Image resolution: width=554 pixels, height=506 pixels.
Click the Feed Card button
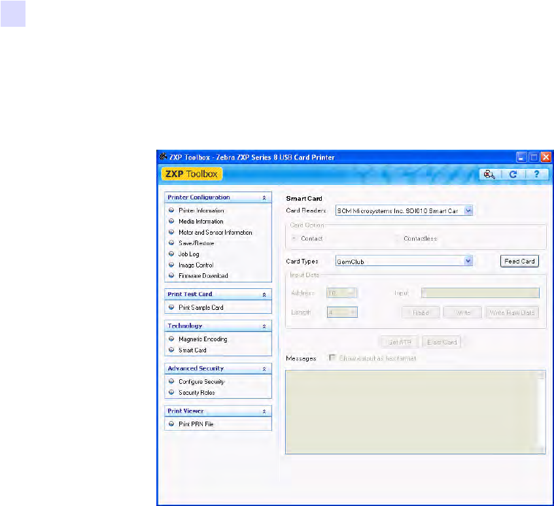tap(519, 261)
